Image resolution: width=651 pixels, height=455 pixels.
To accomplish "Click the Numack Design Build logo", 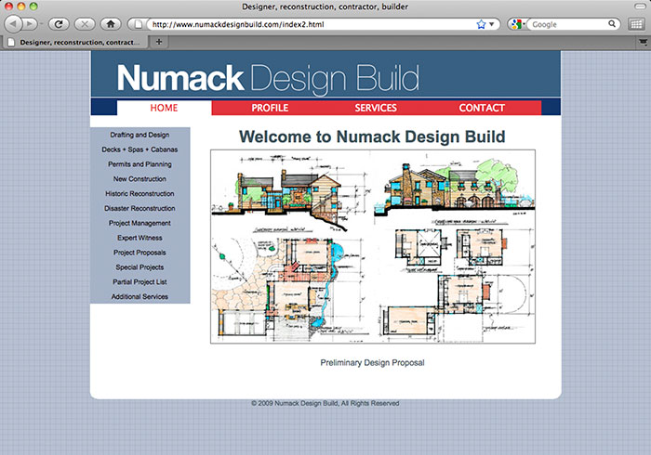I will [268, 78].
